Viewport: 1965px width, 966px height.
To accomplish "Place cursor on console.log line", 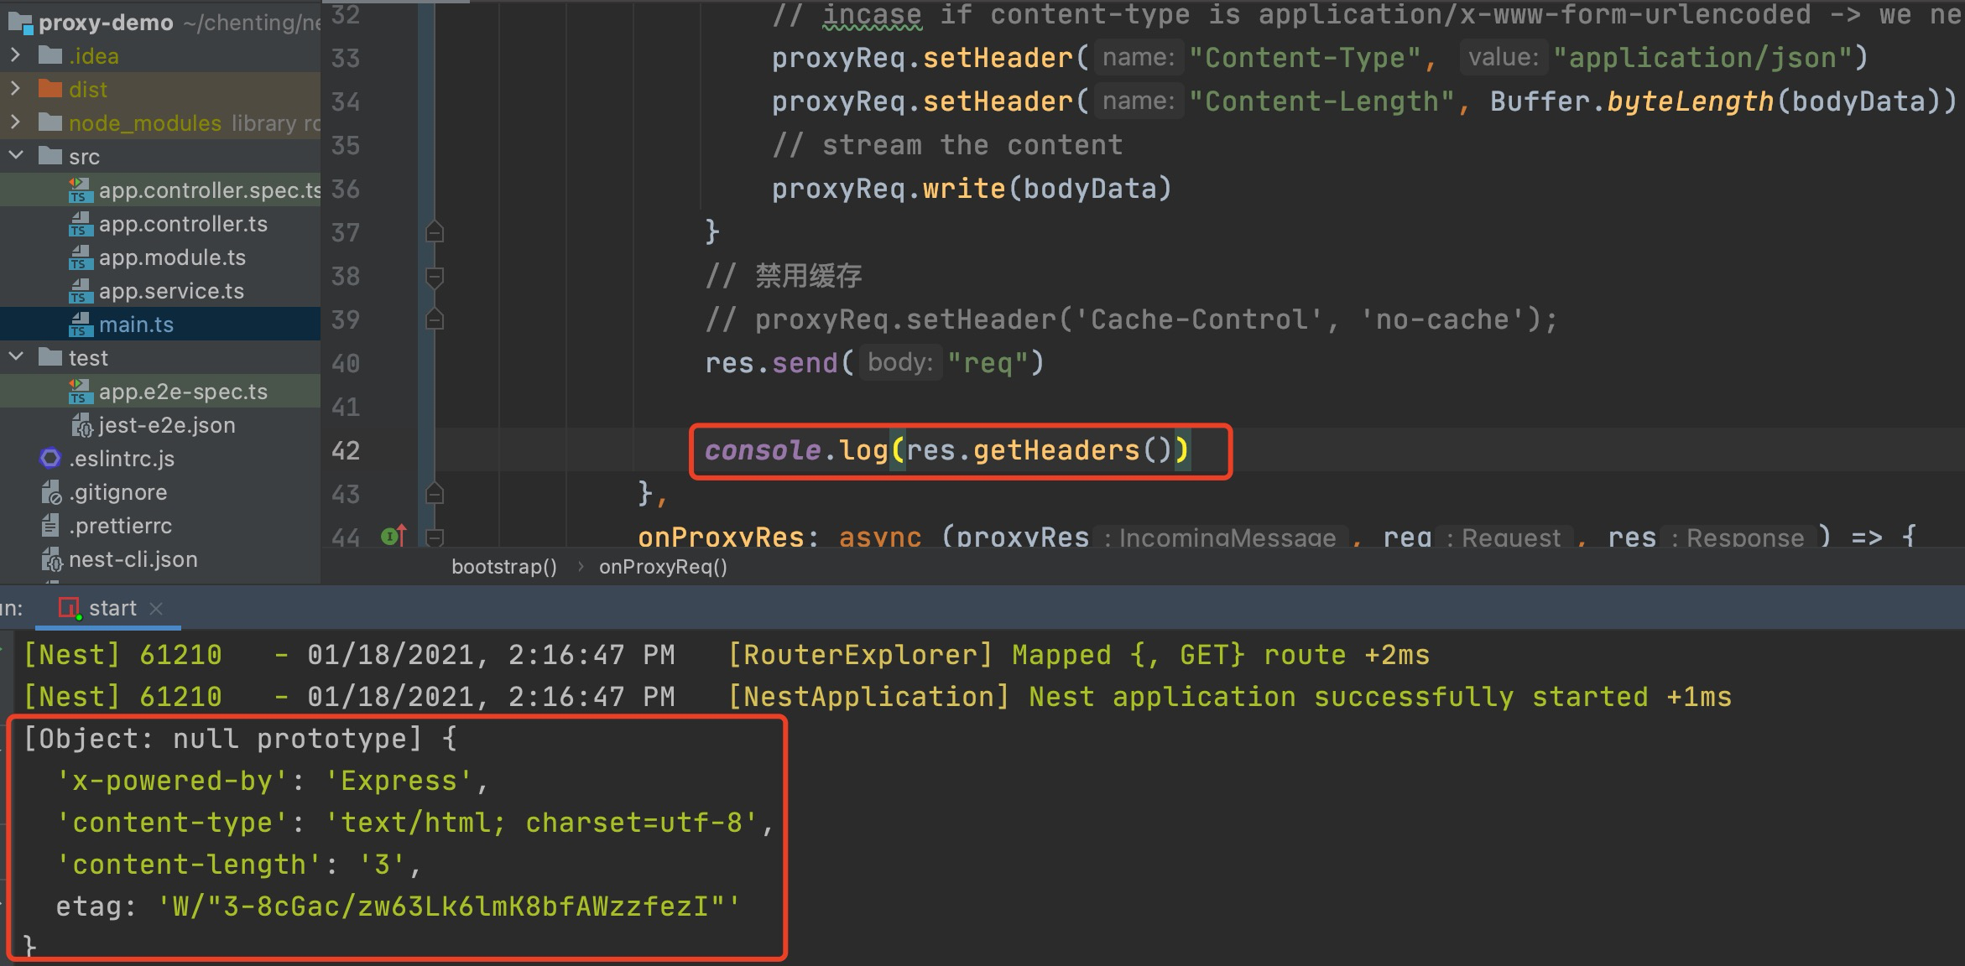I will coord(946,450).
